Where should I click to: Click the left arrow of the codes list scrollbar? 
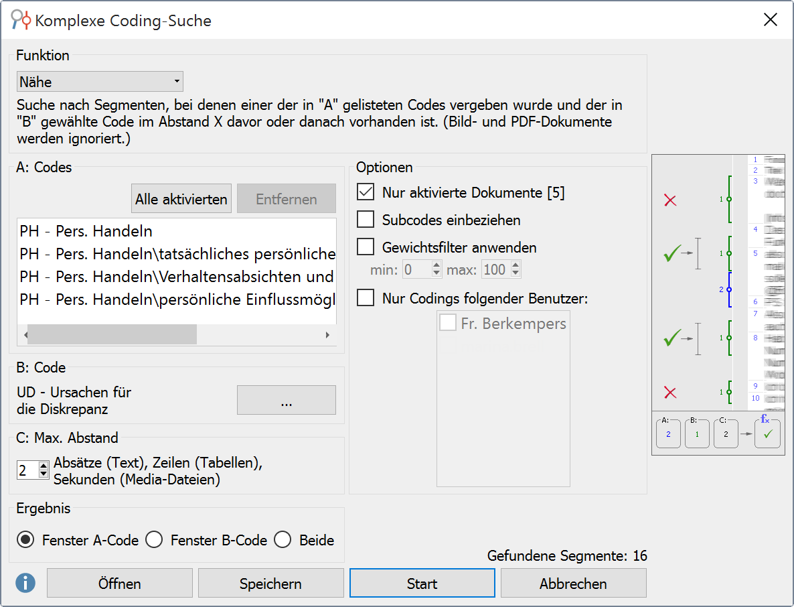[x=25, y=335]
